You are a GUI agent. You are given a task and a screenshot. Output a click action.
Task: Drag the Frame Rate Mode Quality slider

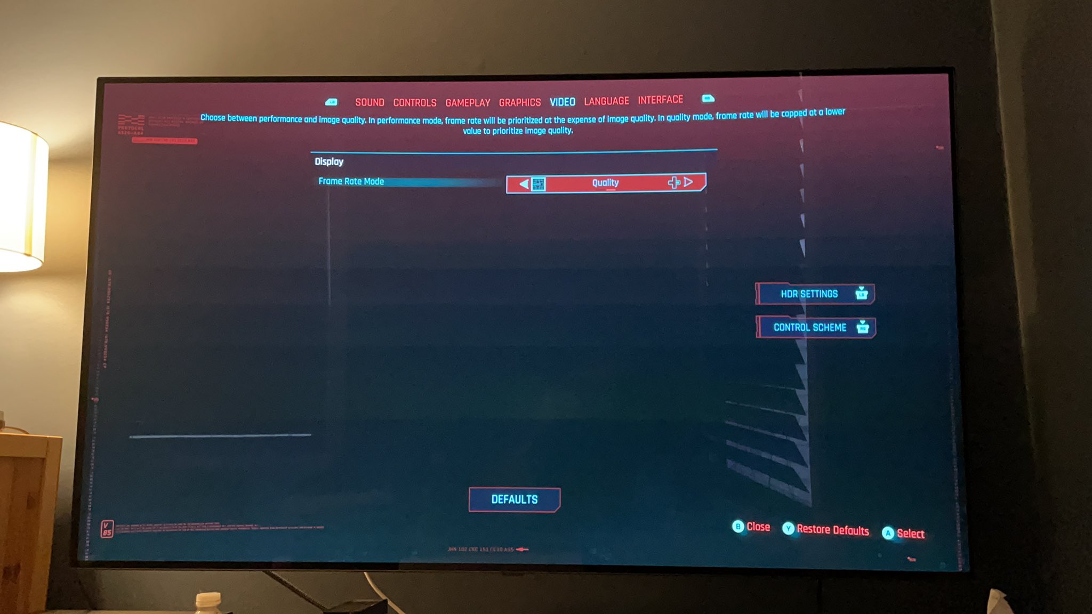pyautogui.click(x=605, y=182)
